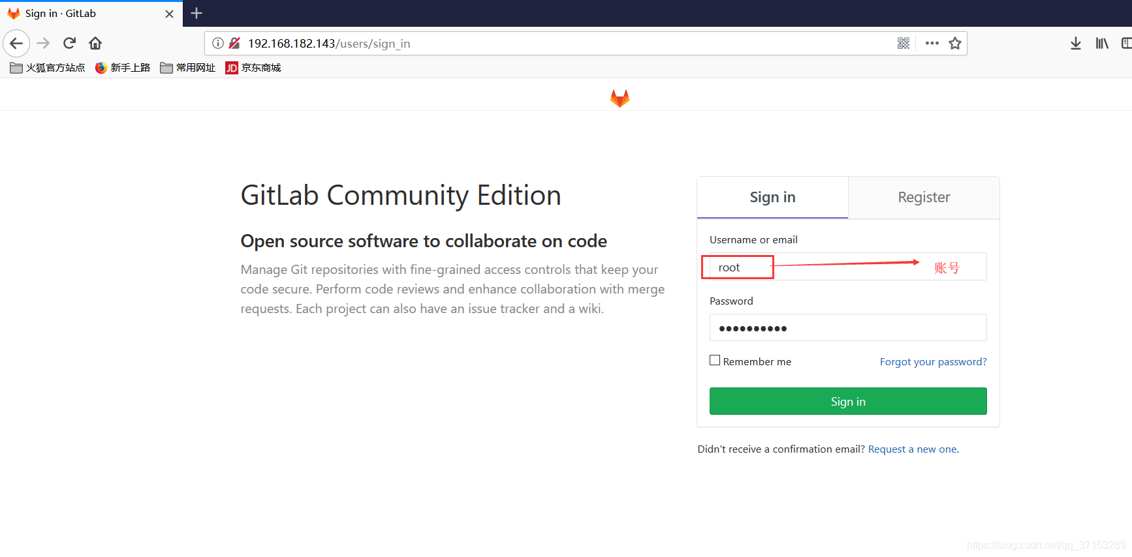Open the browser home page
The width and height of the screenshot is (1132, 557).
[95, 44]
